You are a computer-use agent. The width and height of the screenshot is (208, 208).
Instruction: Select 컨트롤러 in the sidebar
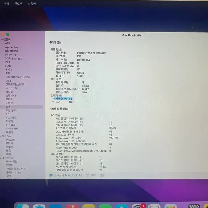coord(11,125)
